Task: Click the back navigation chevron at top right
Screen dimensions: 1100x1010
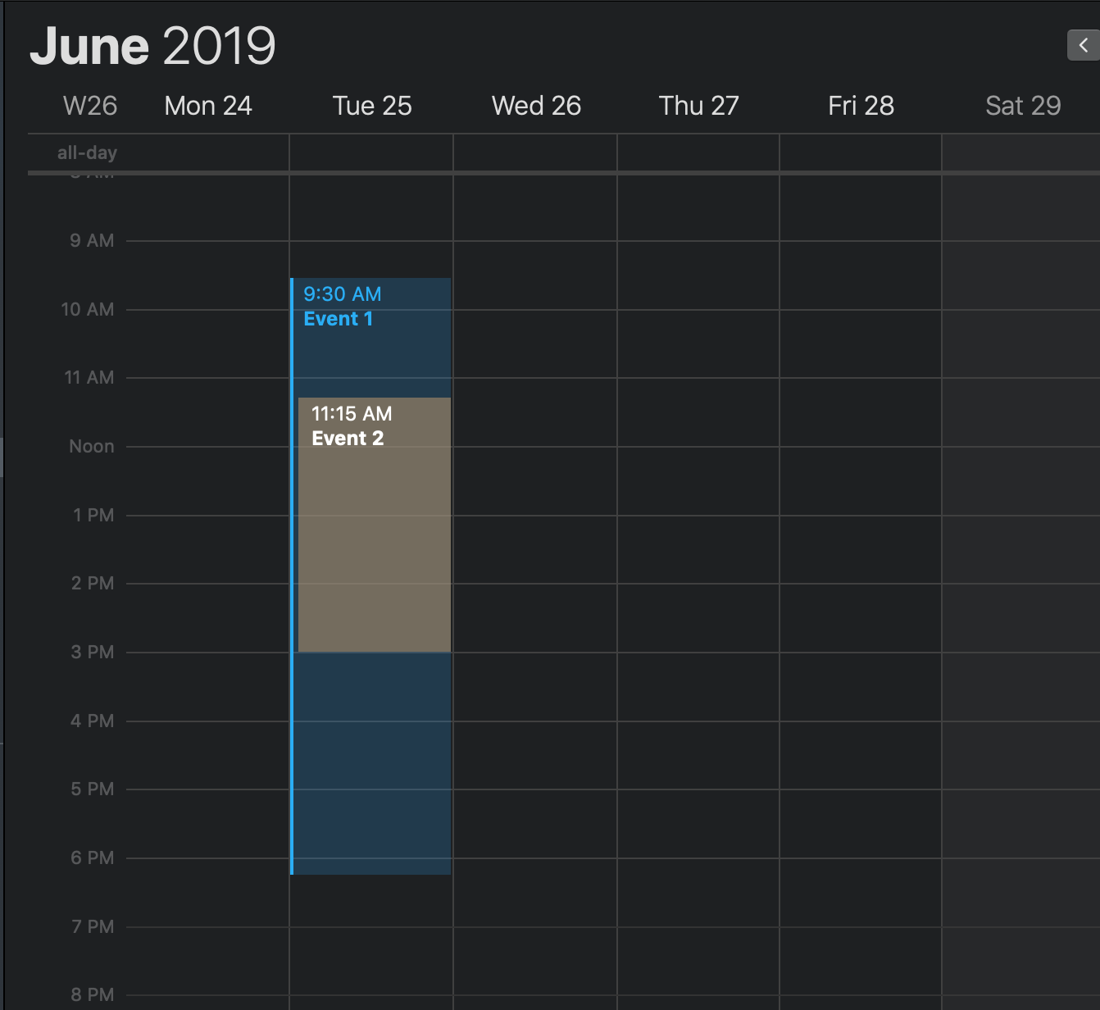Action: pyautogui.click(x=1084, y=45)
